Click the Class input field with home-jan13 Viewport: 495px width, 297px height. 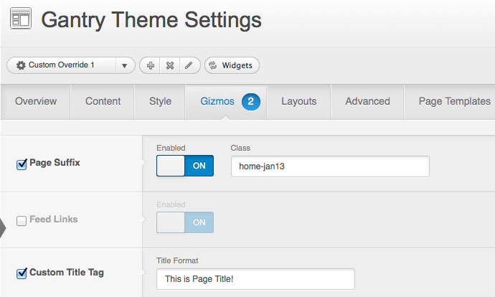click(330, 166)
